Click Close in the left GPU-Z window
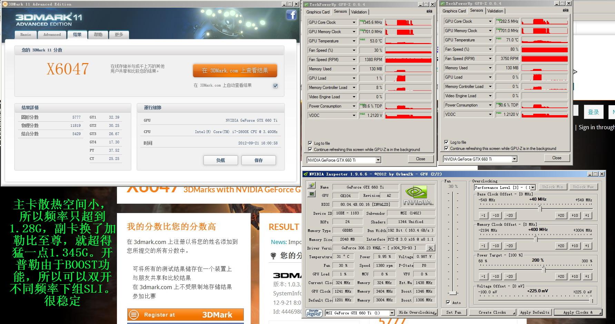This screenshot has height=324, width=615. tap(420, 159)
